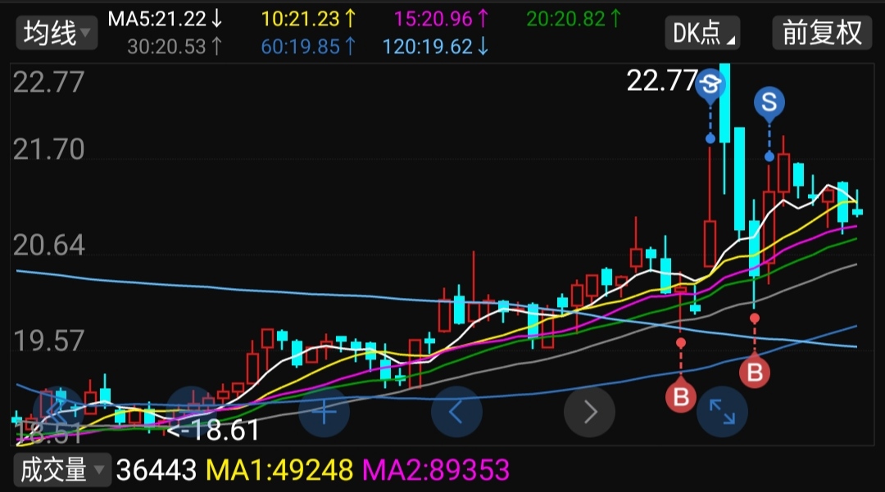Click the 20.64 price axis label
This screenshot has width=885, height=492.
48,245
